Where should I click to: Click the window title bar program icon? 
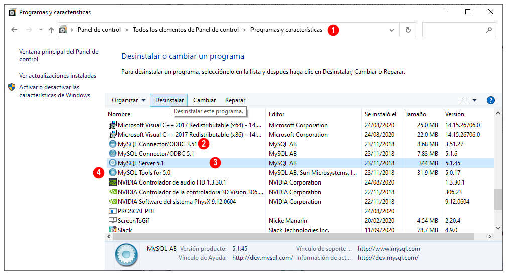point(12,12)
